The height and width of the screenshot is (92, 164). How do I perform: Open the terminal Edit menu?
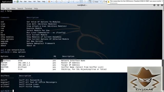(8, 8)
